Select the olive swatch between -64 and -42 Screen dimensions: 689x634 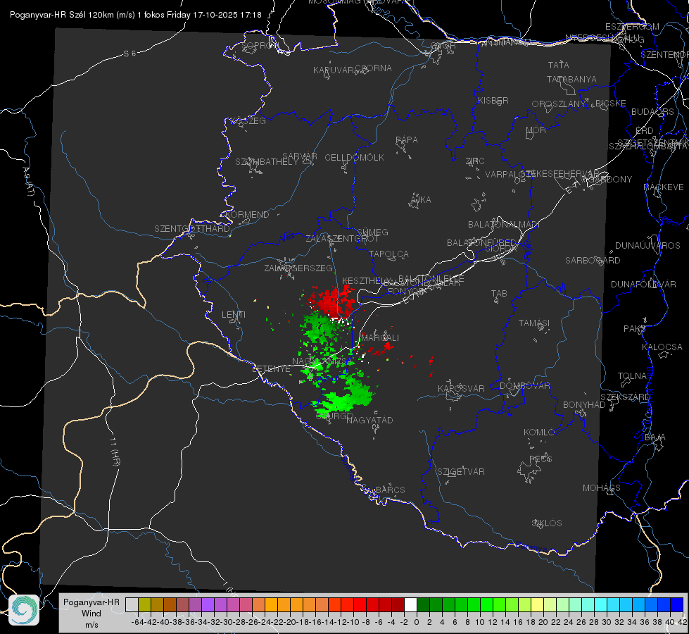[x=144, y=604]
